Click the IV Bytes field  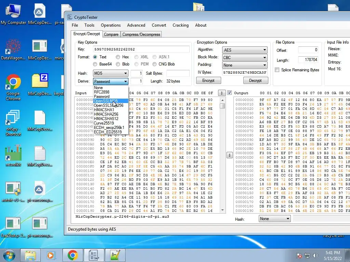245,72
